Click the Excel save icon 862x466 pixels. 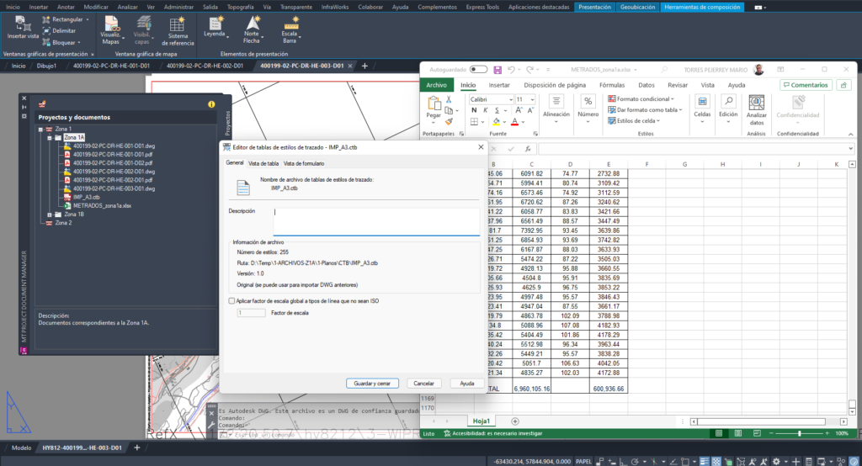pos(498,69)
